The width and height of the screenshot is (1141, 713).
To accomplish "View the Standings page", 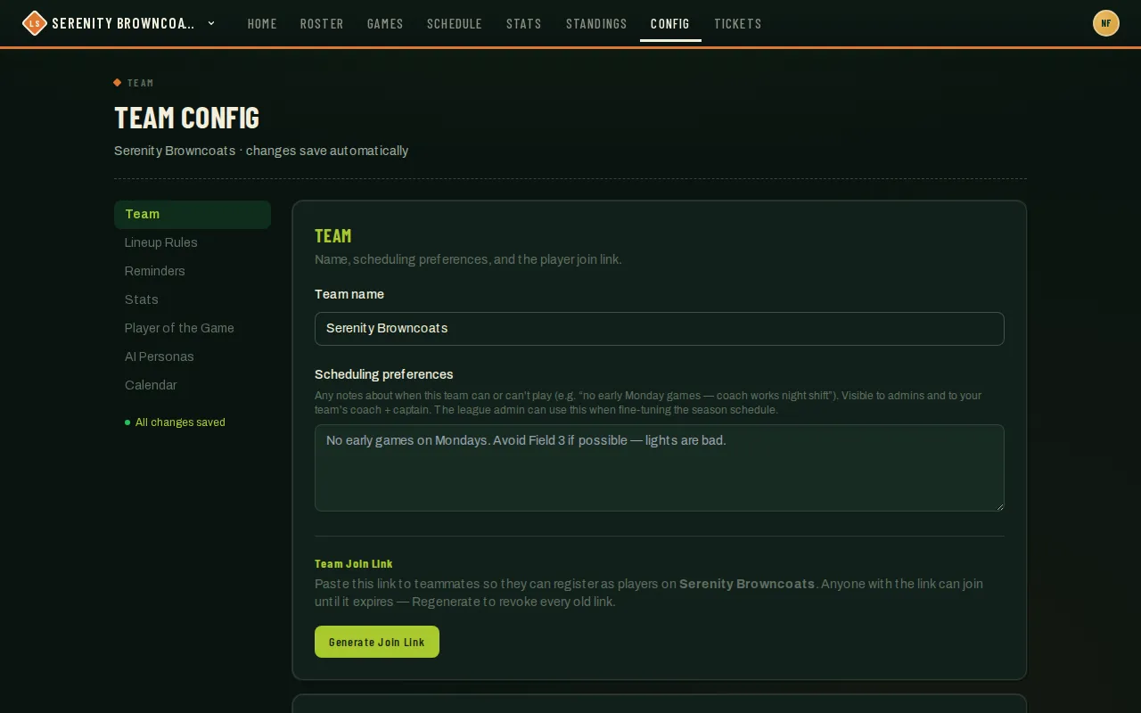I will pyautogui.click(x=596, y=24).
